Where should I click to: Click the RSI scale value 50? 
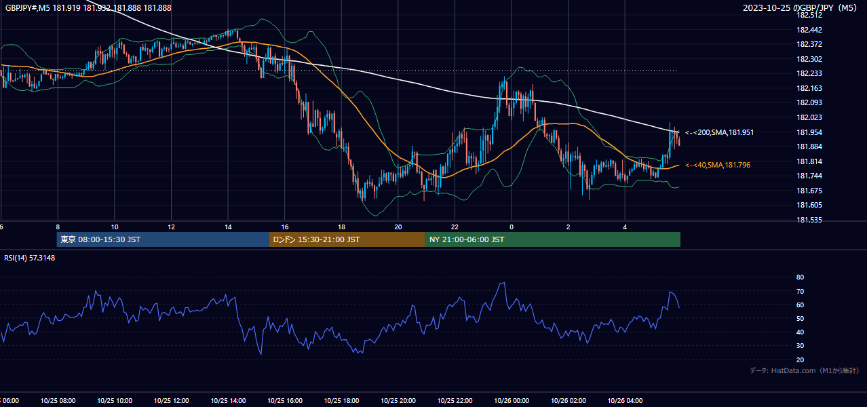[x=800, y=318]
